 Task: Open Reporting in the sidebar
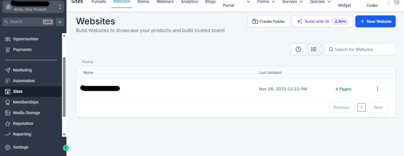pos(22,134)
